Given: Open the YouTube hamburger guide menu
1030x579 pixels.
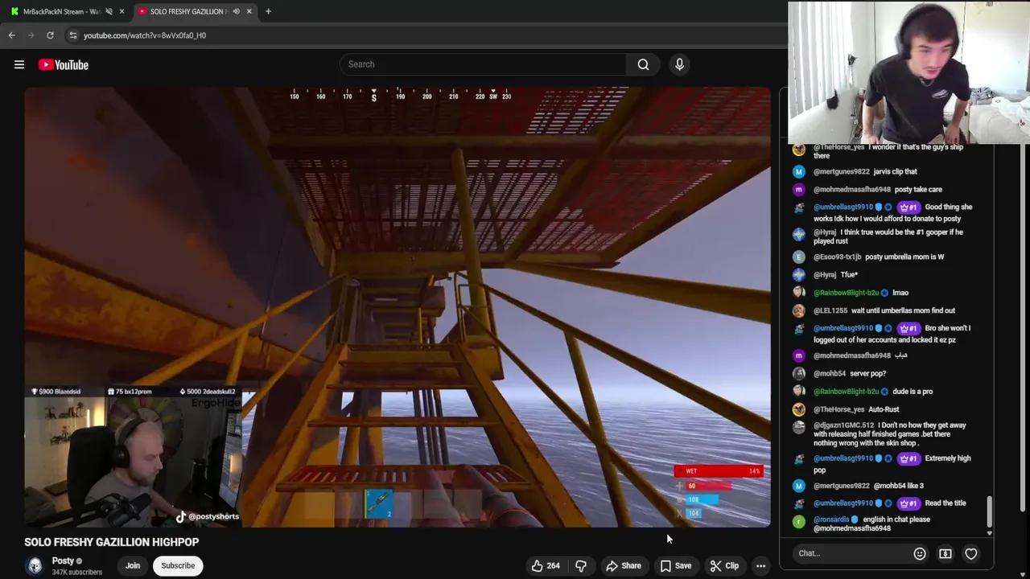Looking at the screenshot, I should 19,64.
